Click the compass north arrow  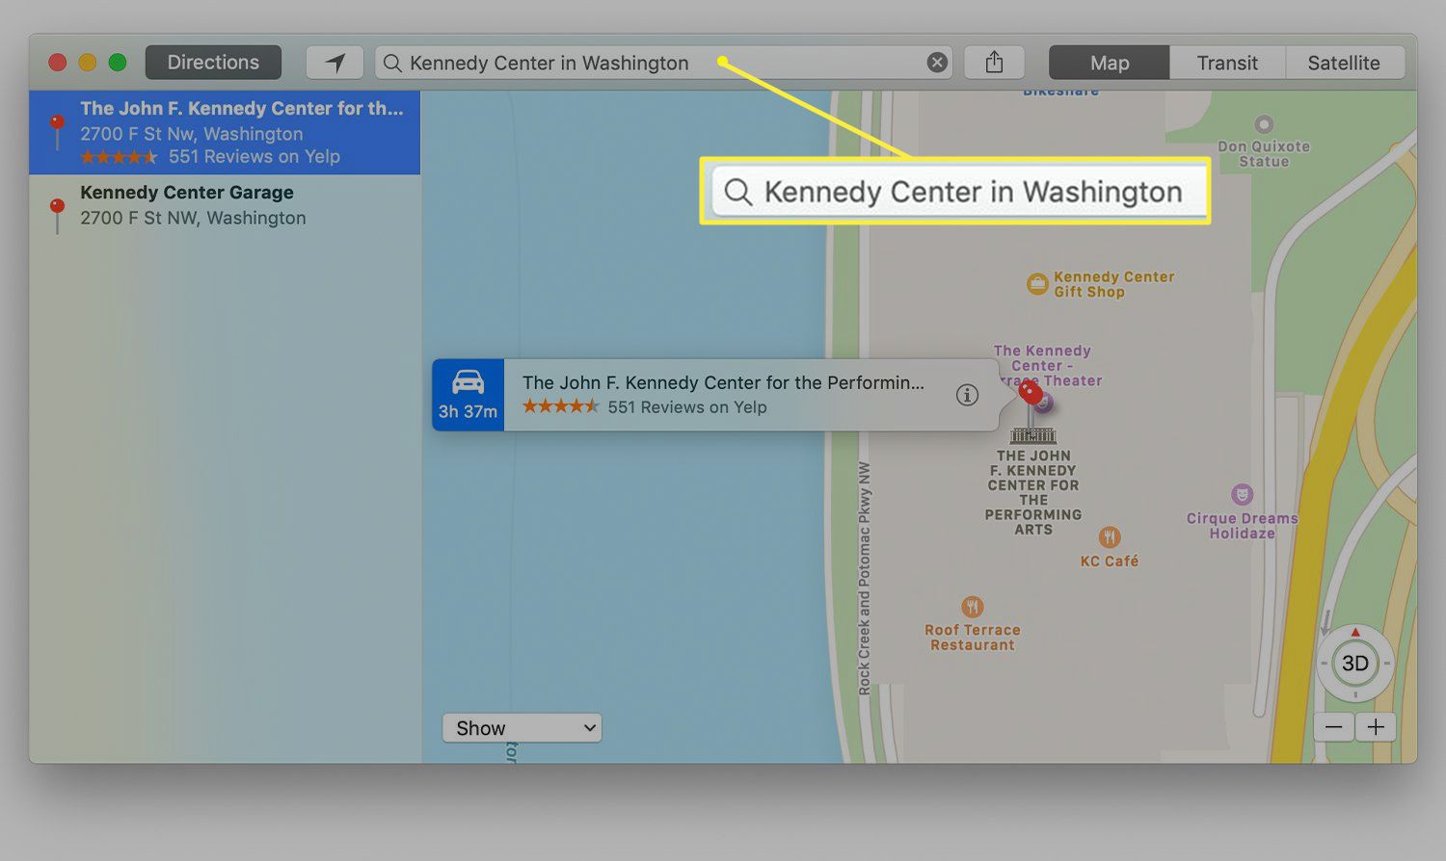[x=1355, y=633]
